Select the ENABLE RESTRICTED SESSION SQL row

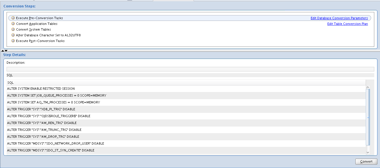pos(41,89)
